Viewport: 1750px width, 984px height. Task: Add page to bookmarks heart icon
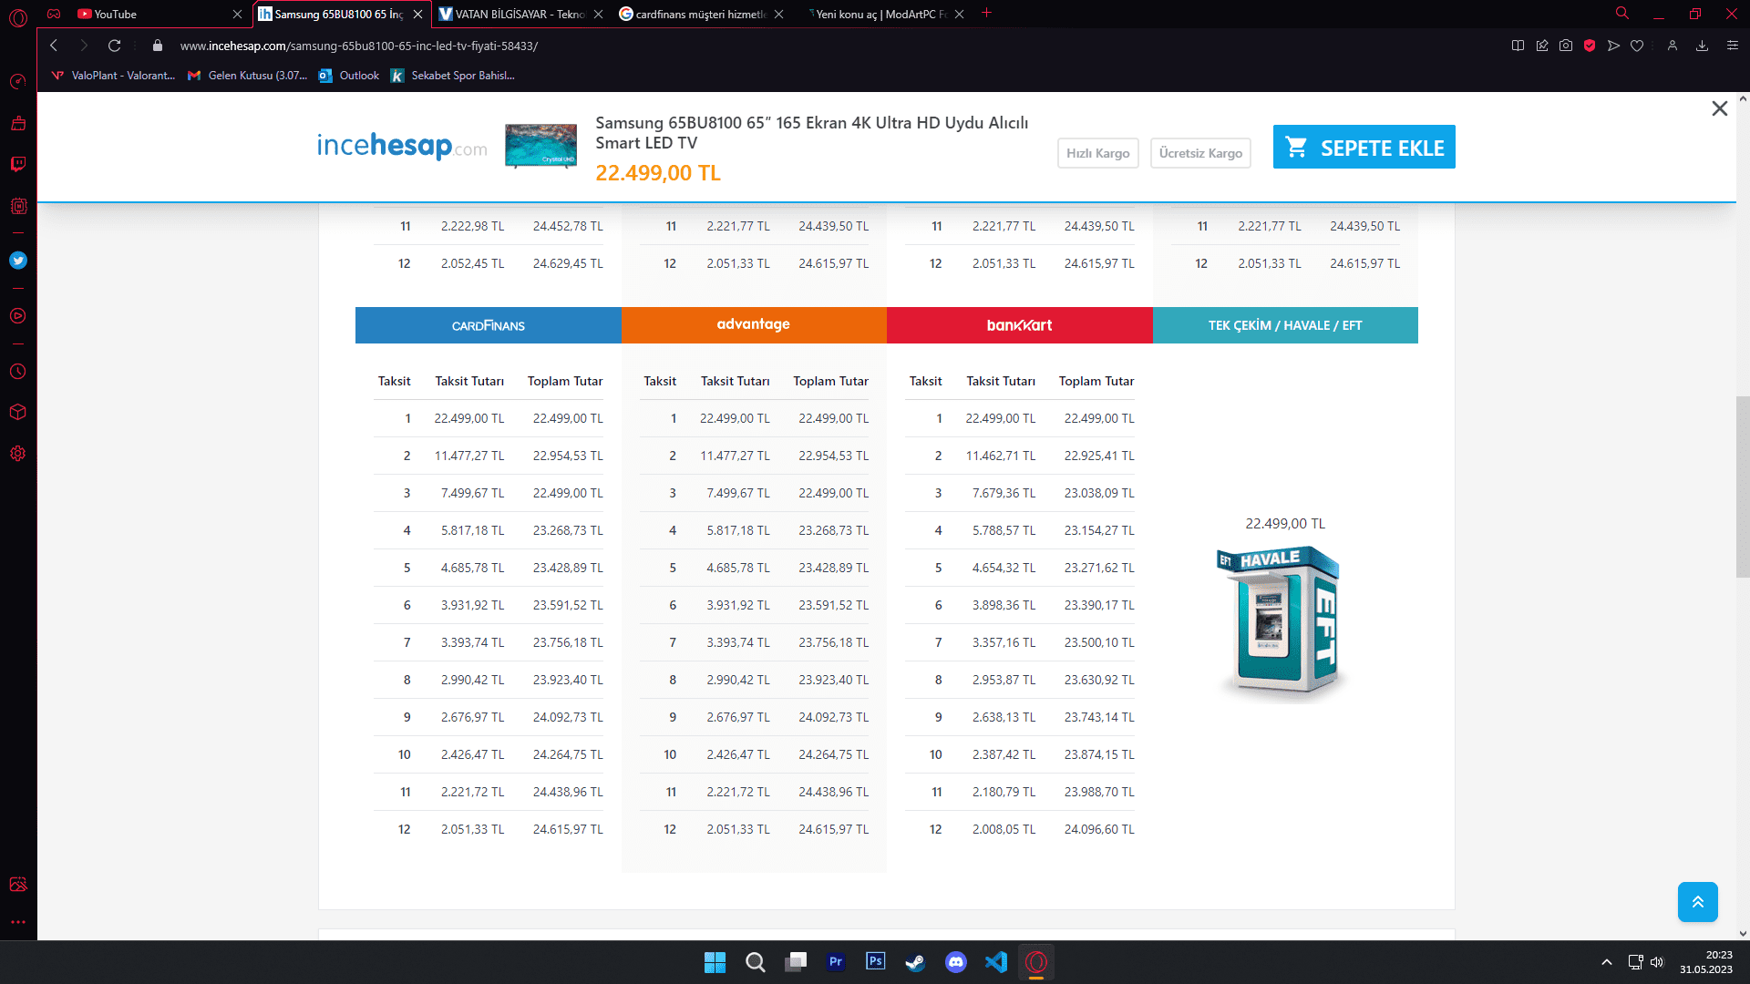click(x=1637, y=46)
